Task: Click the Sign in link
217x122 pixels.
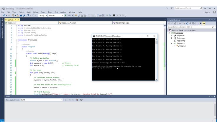Action: pos(207,12)
